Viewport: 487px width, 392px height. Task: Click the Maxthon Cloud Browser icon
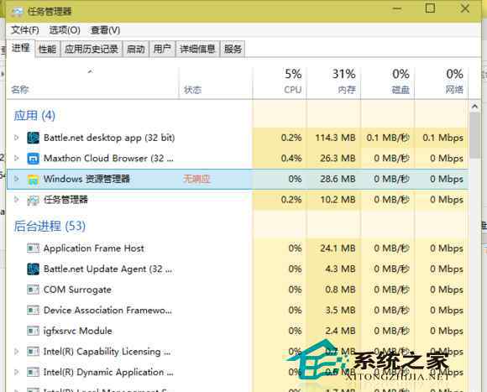(x=33, y=159)
